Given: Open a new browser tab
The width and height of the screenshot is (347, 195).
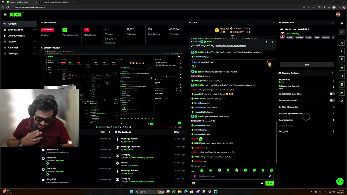Looking at the screenshot, I should [73, 2].
